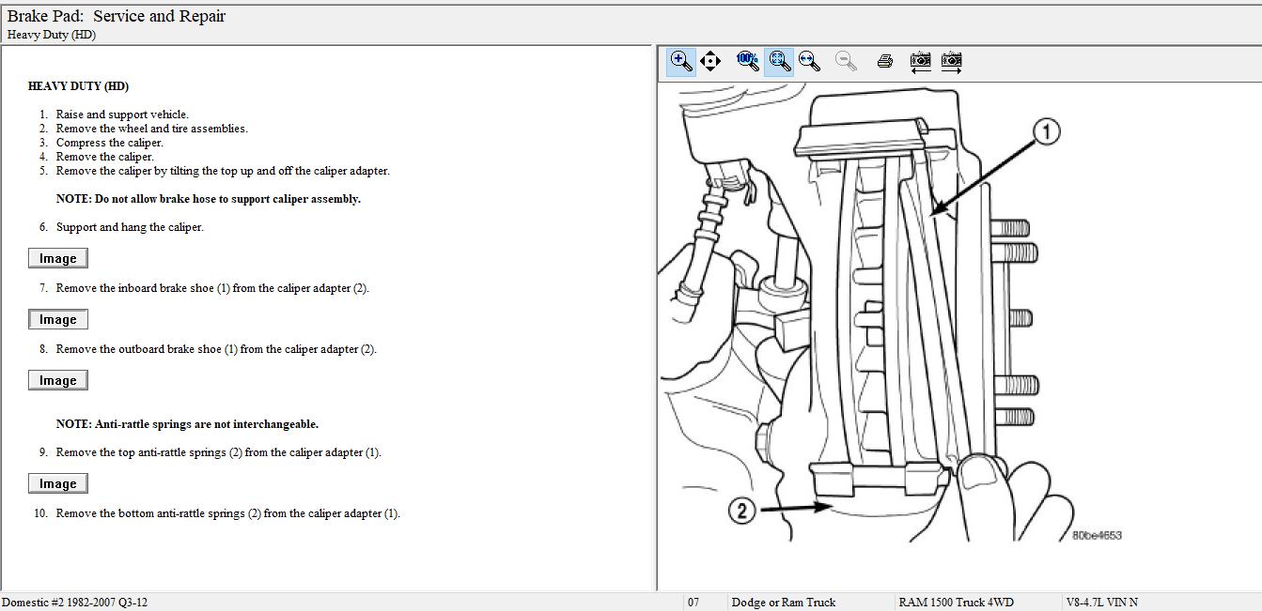
Task: Set image zoom to 100%
Action: (x=748, y=62)
